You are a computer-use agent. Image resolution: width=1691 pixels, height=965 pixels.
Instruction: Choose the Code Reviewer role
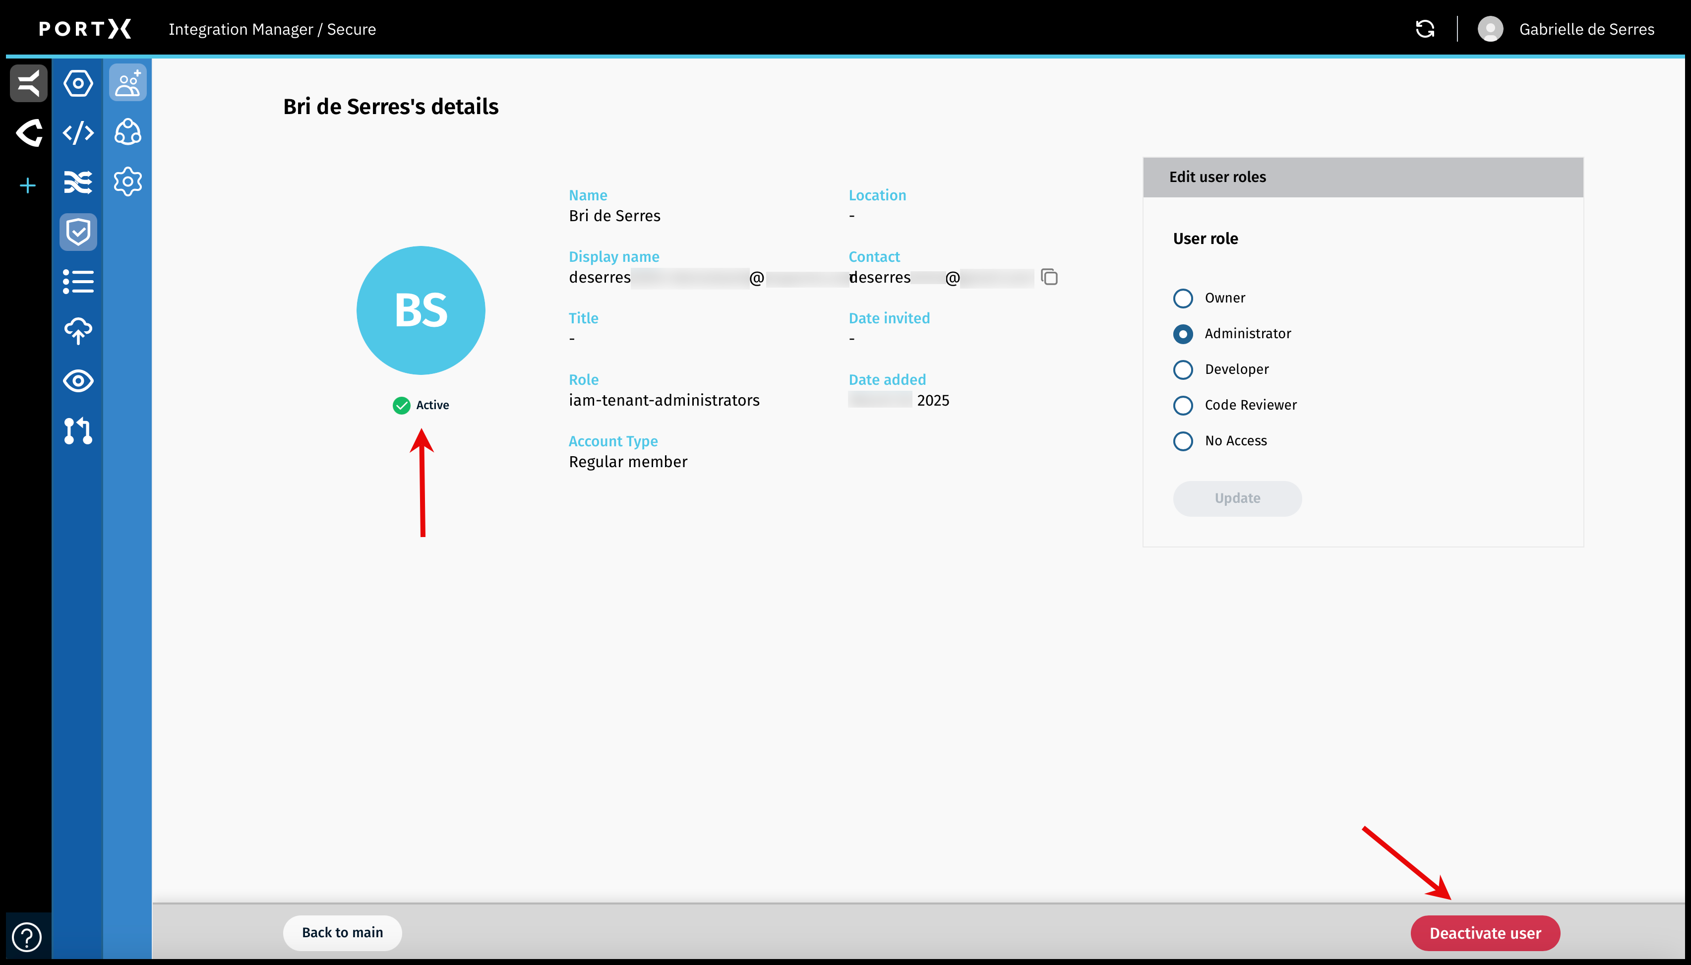point(1183,406)
